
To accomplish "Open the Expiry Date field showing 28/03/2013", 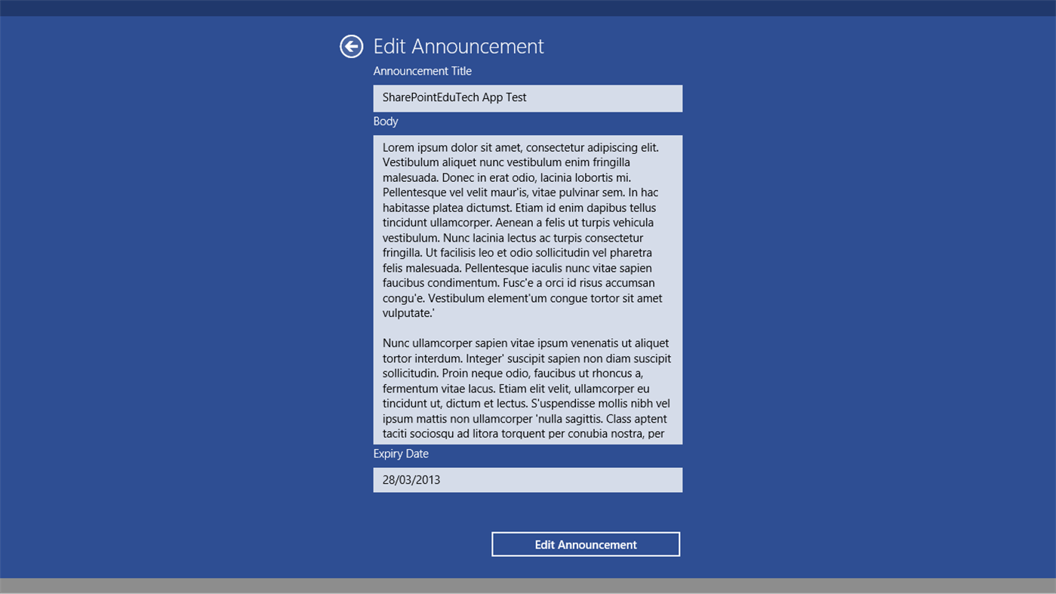I will (x=528, y=479).
